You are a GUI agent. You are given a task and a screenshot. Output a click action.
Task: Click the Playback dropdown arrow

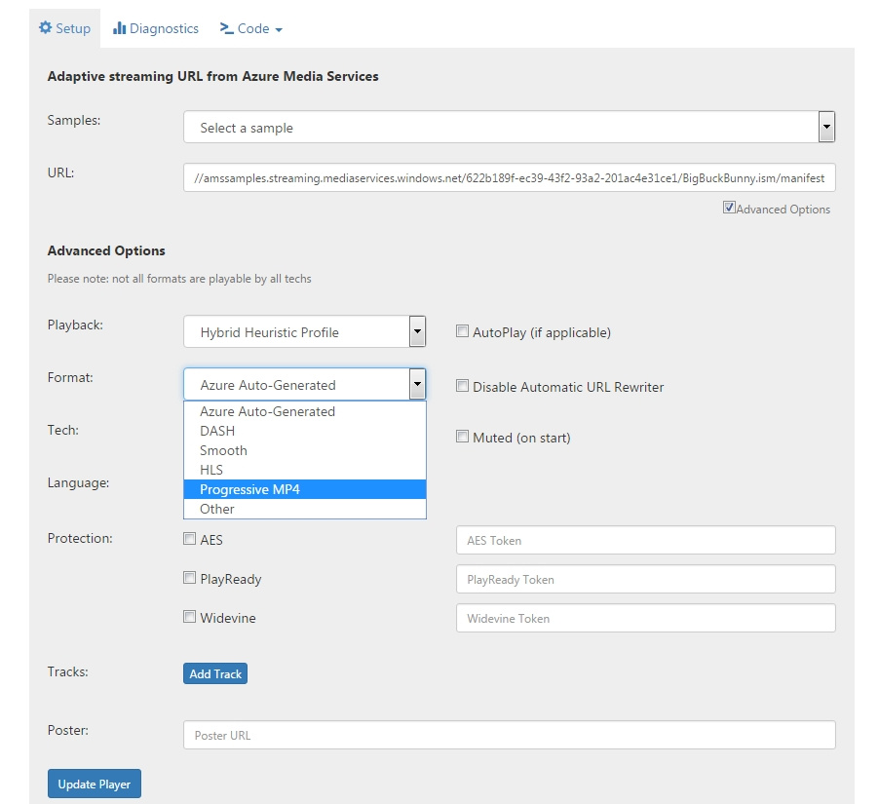[x=417, y=331]
